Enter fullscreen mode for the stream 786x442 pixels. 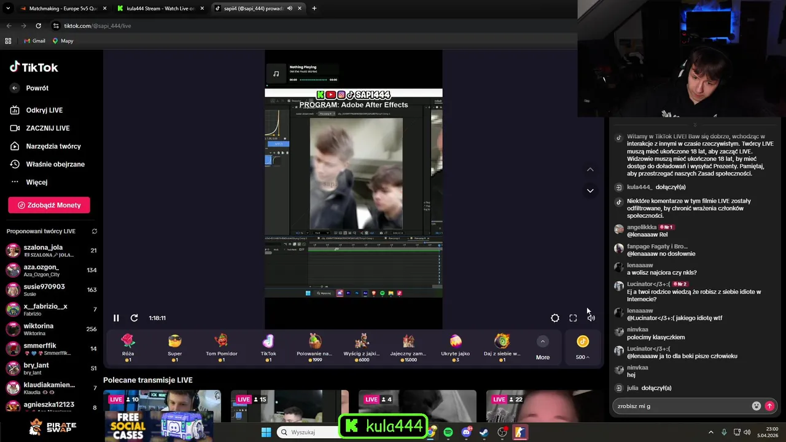pos(573,318)
